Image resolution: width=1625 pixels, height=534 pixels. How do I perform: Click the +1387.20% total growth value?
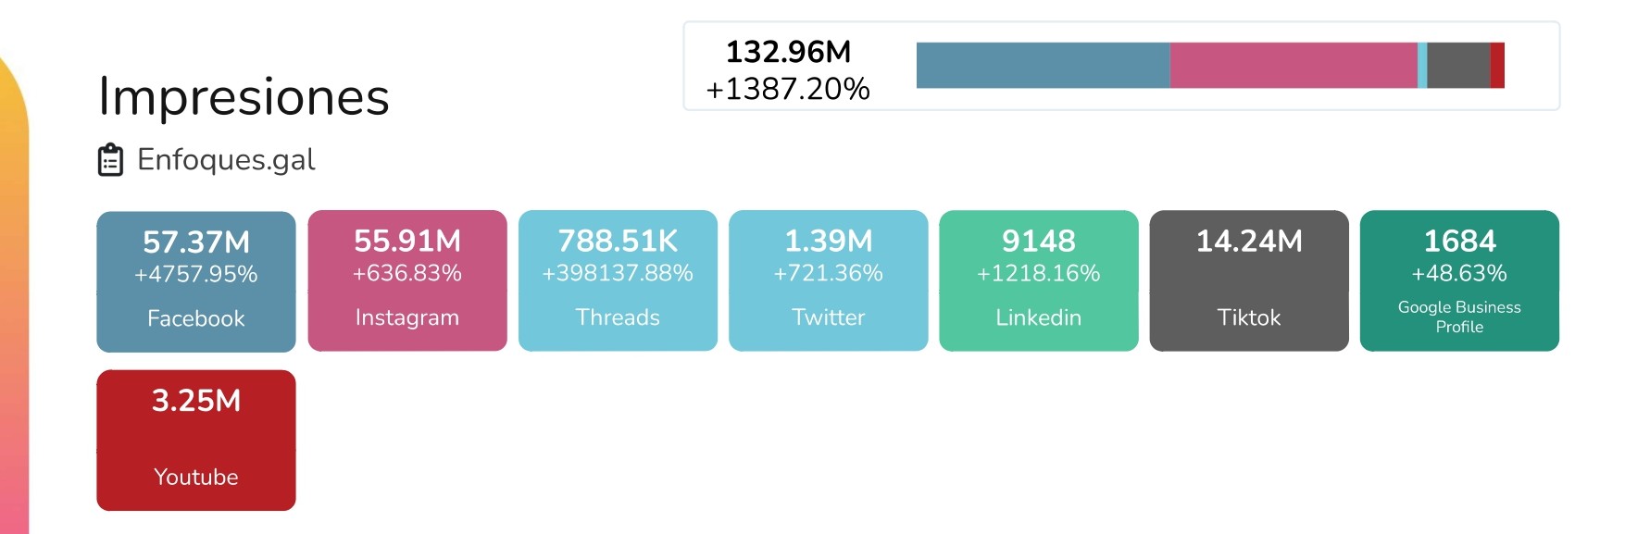tap(788, 89)
